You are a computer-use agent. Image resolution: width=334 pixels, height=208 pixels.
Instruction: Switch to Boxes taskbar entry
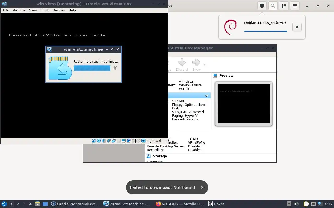coord(216,204)
